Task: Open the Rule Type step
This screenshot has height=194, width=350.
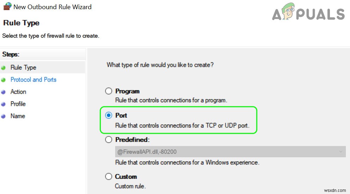Action: click(x=23, y=67)
